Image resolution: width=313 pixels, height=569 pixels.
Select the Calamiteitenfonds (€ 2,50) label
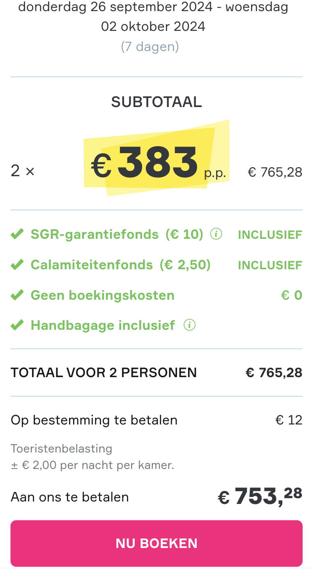click(x=121, y=265)
